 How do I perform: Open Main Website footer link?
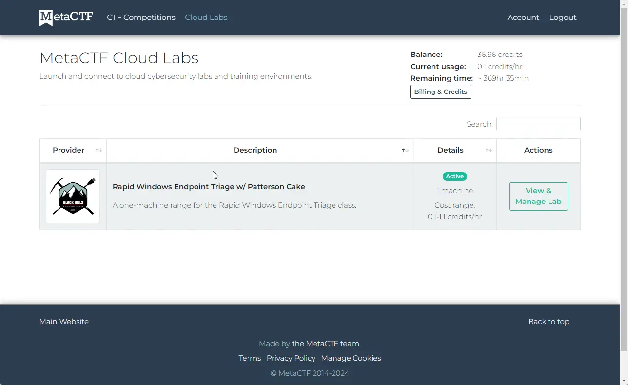click(64, 322)
